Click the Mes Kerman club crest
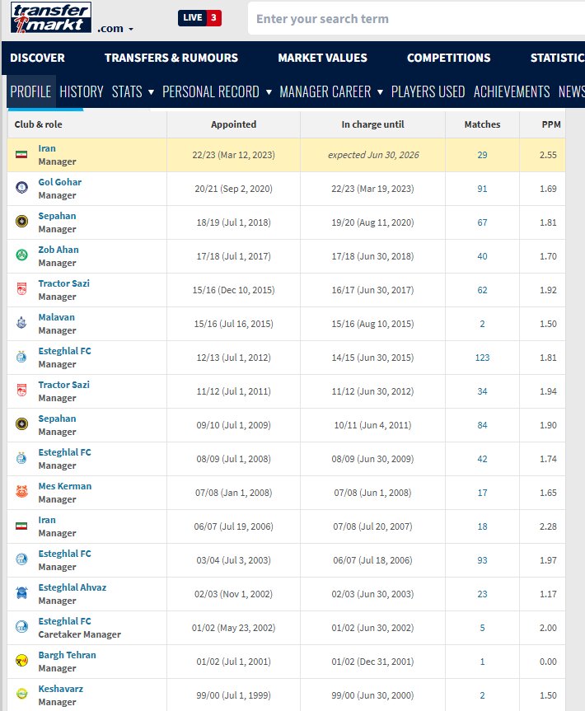Image resolution: width=585 pixels, height=711 pixels. (x=21, y=493)
